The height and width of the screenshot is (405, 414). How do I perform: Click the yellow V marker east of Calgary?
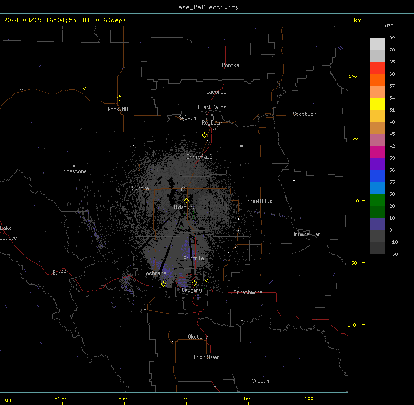click(206, 281)
